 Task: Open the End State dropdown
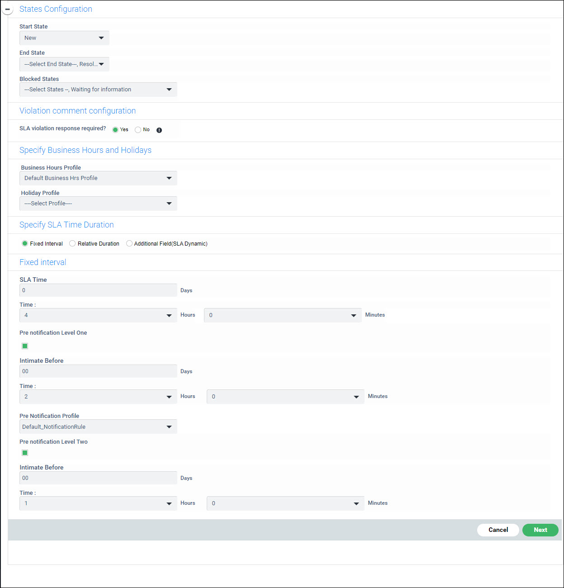[64, 64]
